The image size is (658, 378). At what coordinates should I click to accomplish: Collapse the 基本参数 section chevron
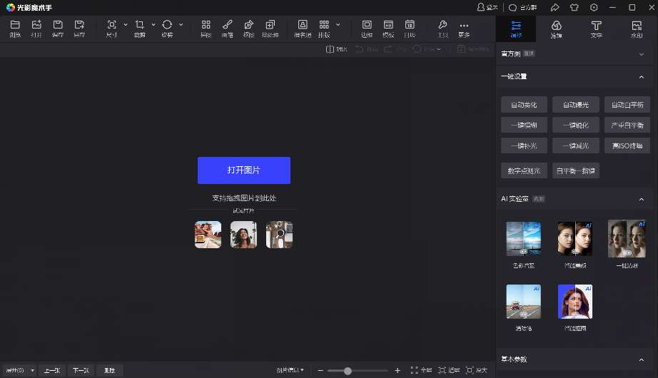tap(641, 360)
